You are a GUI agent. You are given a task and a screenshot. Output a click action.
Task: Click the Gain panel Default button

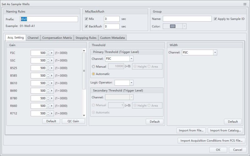51,121
